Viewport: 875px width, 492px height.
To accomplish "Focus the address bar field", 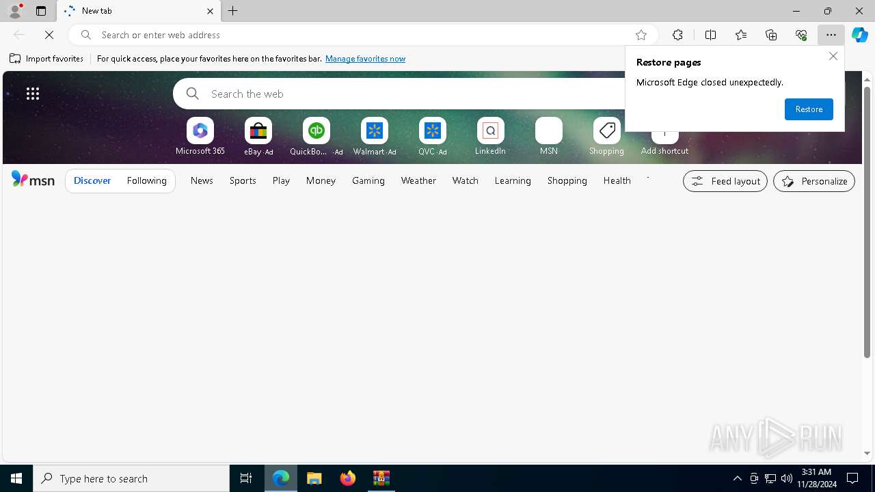I will pyautogui.click(x=362, y=35).
